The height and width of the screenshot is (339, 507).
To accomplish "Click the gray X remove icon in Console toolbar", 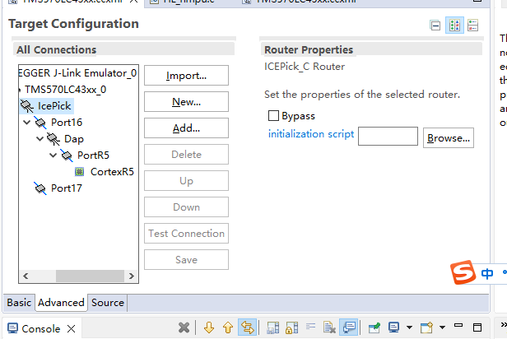I will point(184,327).
